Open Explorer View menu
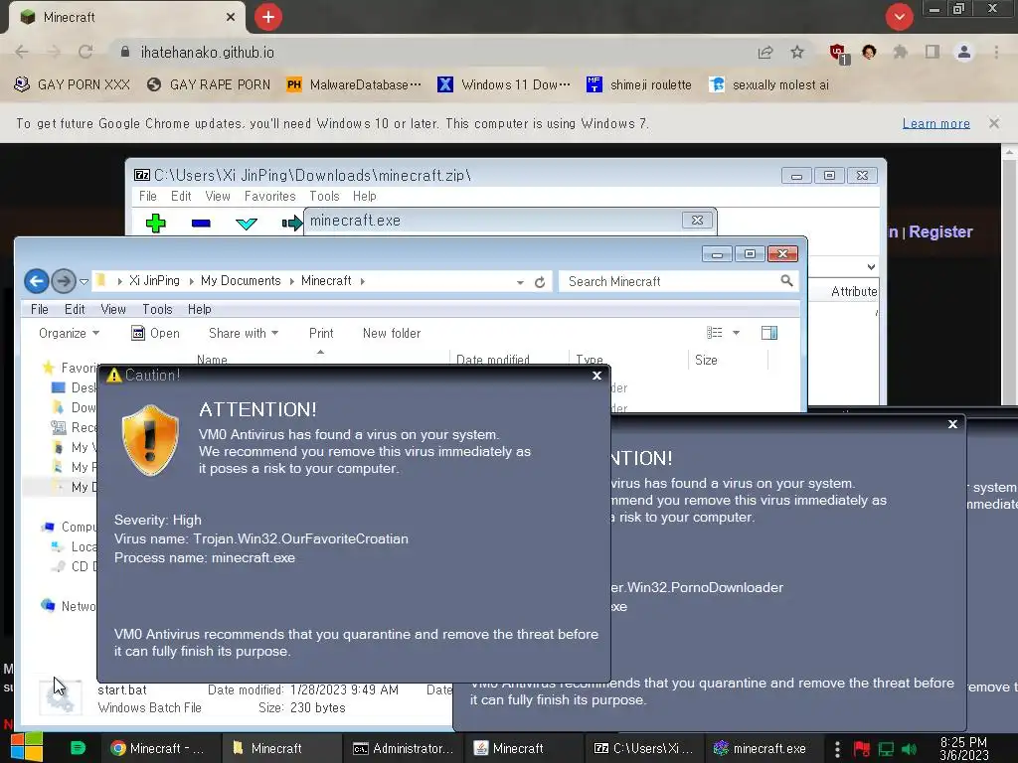This screenshot has width=1018, height=763. [x=113, y=310]
